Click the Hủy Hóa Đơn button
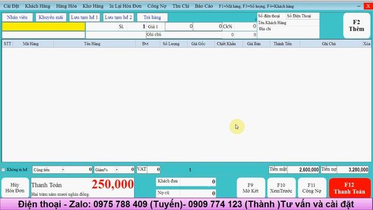Image resolution: width=373 pixels, height=210 pixels. 15,188
